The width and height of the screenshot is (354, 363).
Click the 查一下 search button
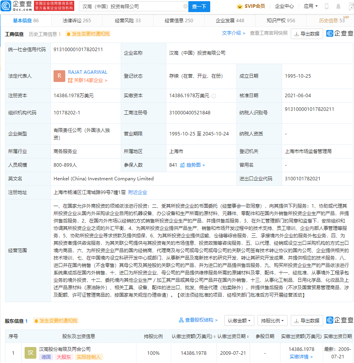(199, 7)
